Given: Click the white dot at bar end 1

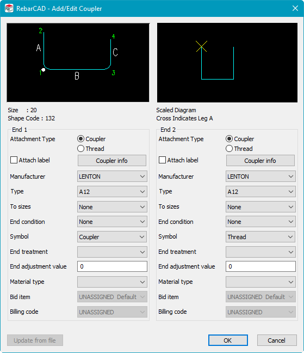Looking at the screenshot, I should tap(44, 70).
